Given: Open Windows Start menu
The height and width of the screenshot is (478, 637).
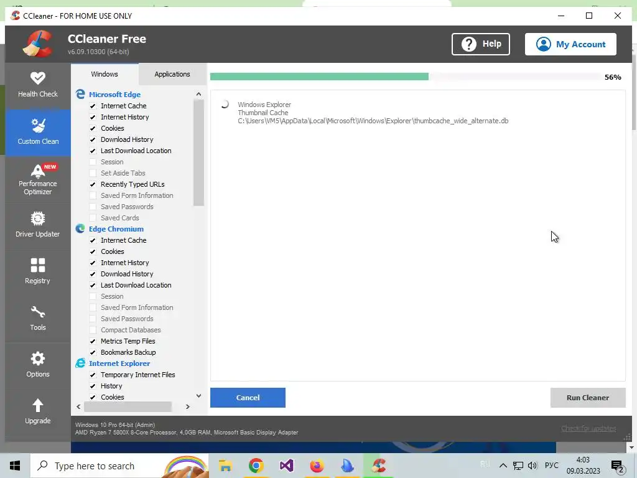Looking at the screenshot, I should coord(15,466).
